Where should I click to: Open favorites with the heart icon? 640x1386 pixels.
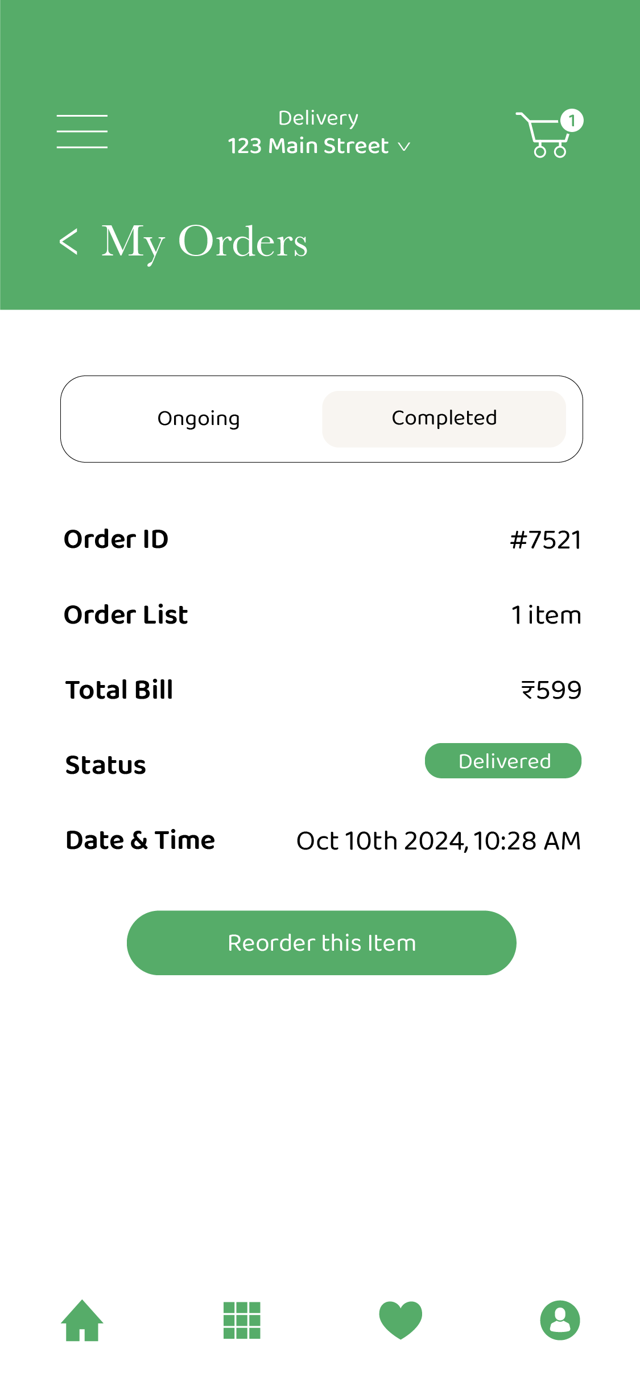tap(400, 1320)
